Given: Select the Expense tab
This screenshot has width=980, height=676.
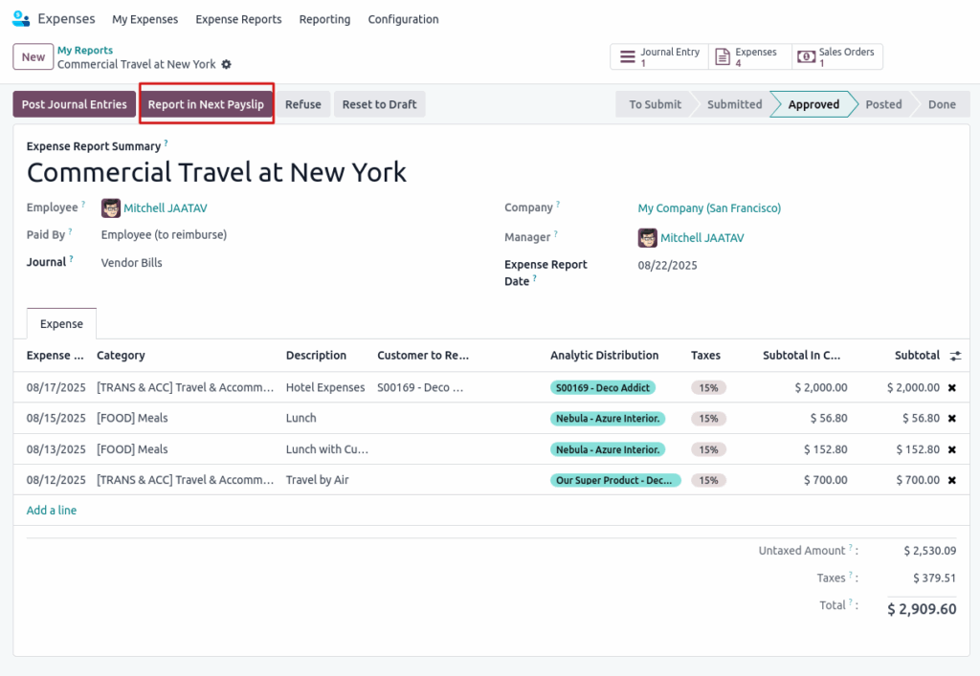Looking at the screenshot, I should point(61,324).
